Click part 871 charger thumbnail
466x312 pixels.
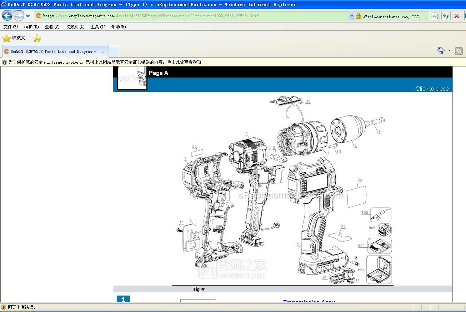coord(380,246)
